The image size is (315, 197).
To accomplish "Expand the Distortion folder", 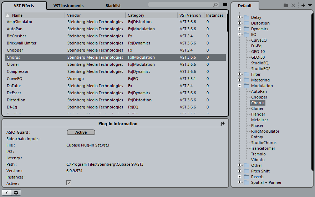I will tap(239, 23).
